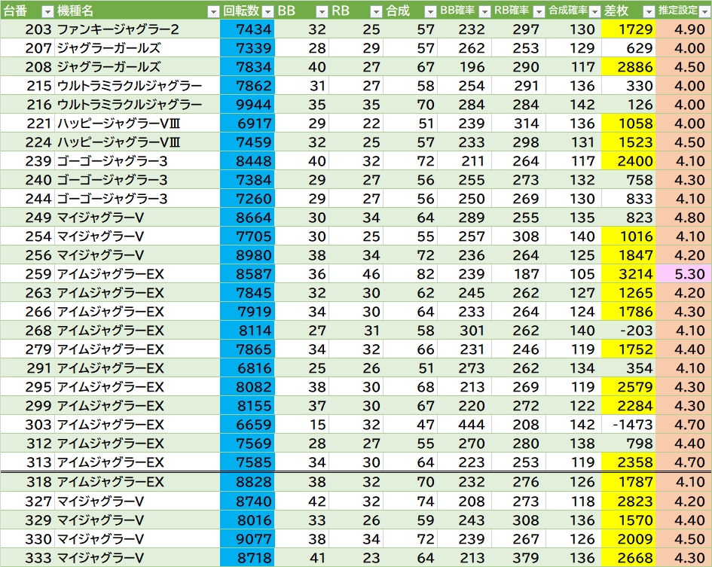Select the yellow 差枚 cell 1729
The height and width of the screenshot is (567, 712).
click(x=628, y=29)
